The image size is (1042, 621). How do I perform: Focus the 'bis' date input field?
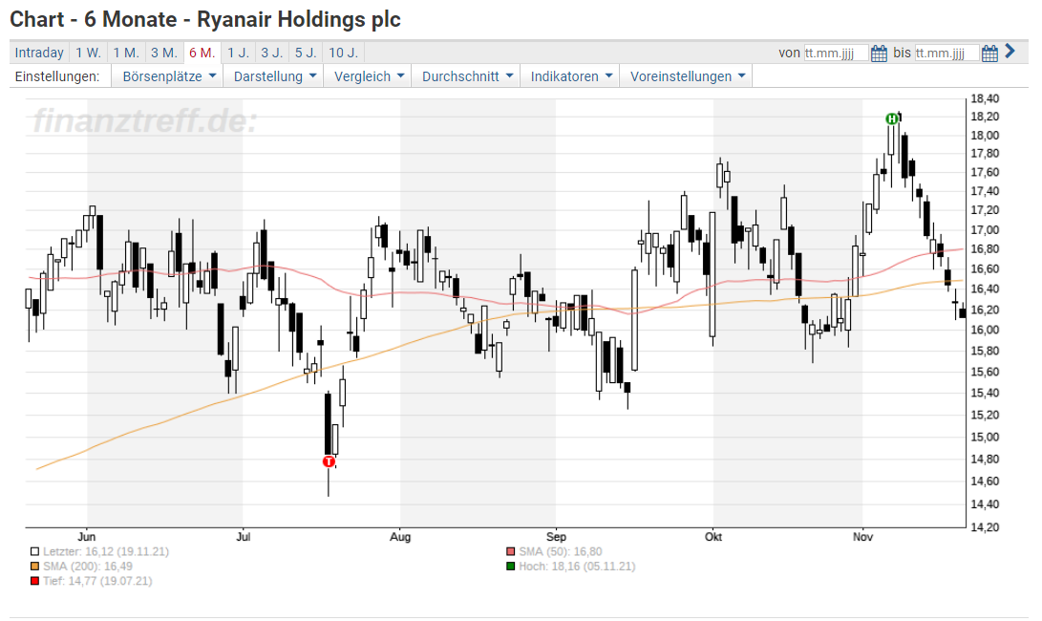coord(946,54)
